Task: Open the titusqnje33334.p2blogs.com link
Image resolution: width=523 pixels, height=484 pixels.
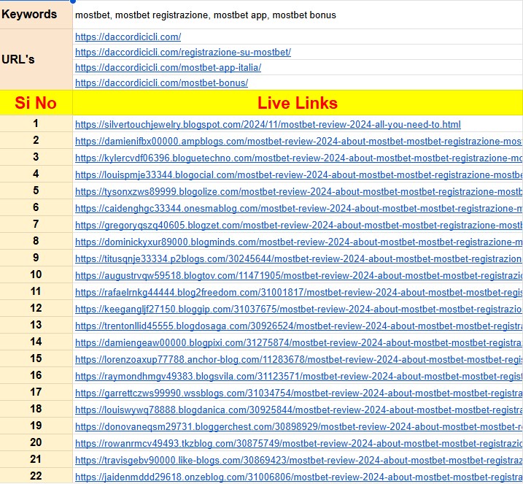Action: tap(298, 258)
